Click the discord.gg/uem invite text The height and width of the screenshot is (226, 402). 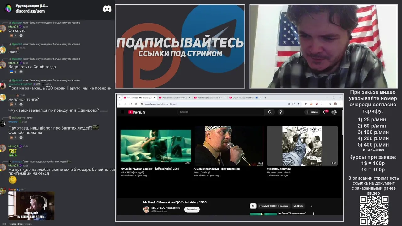tap(30, 11)
